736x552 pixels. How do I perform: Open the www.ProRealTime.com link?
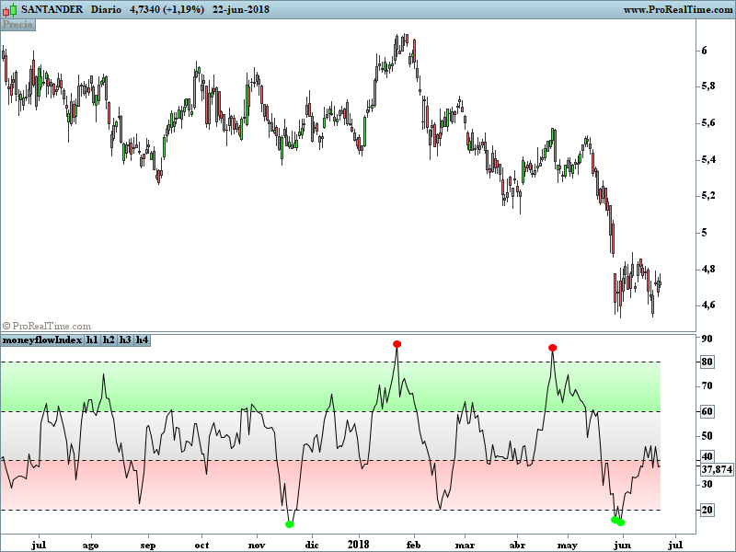pyautogui.click(x=679, y=10)
